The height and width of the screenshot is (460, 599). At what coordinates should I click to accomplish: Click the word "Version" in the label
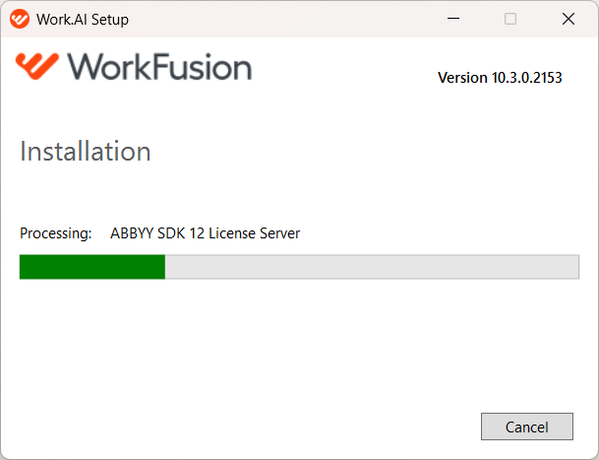click(x=462, y=78)
